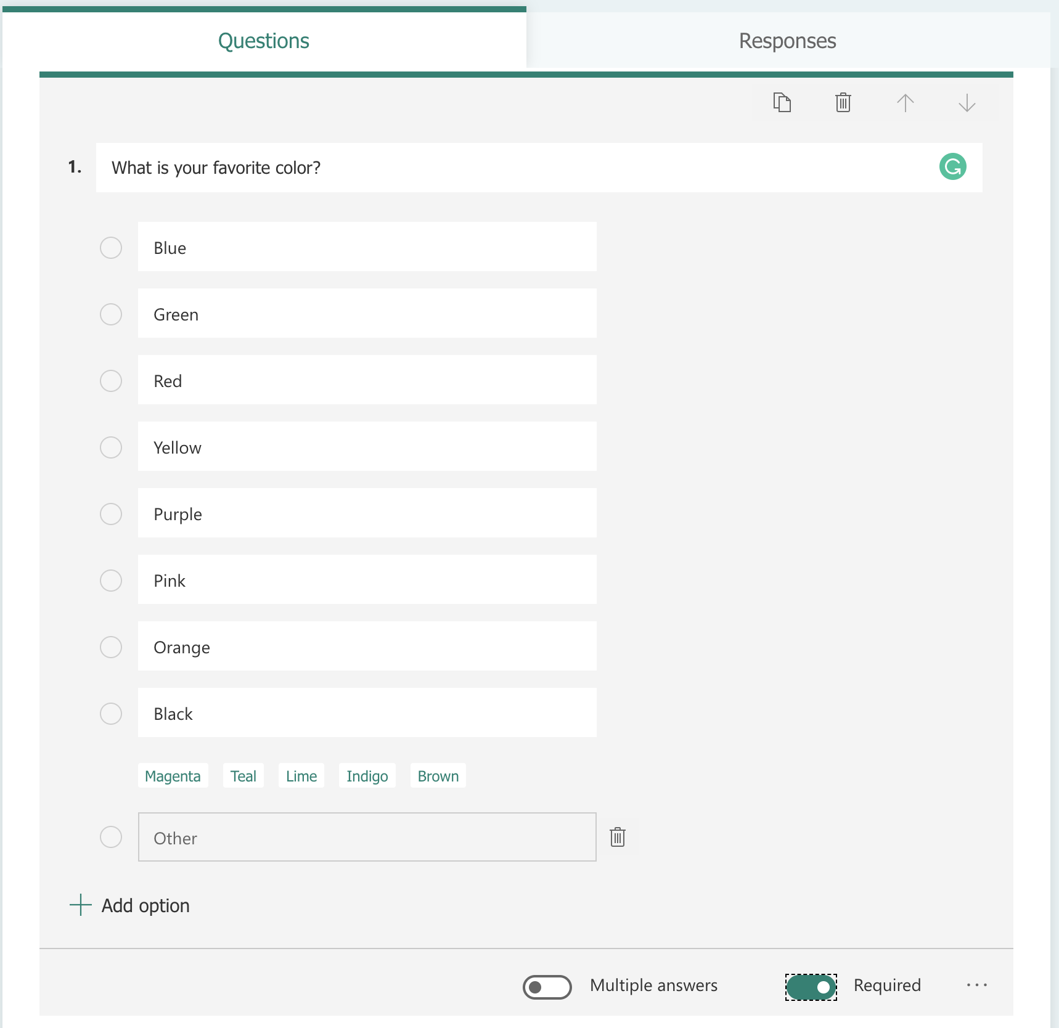The image size is (1059, 1028).
Task: Move the question up
Action: click(x=905, y=102)
